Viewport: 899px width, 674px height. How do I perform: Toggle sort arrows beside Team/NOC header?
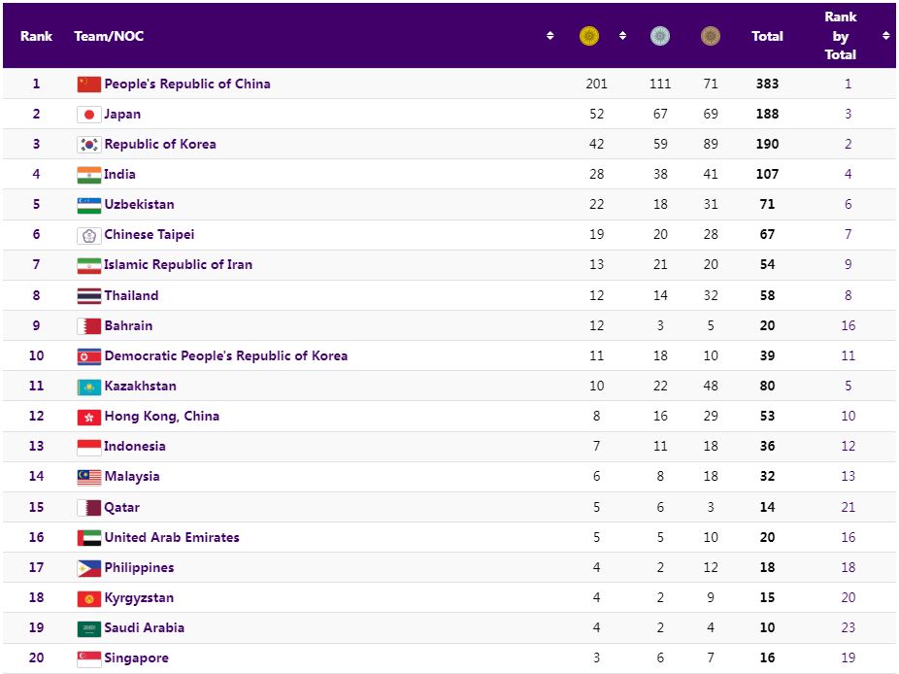(x=550, y=36)
